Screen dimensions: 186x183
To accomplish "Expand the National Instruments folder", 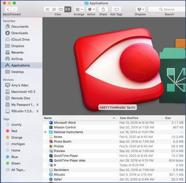I will [x=46, y=132].
